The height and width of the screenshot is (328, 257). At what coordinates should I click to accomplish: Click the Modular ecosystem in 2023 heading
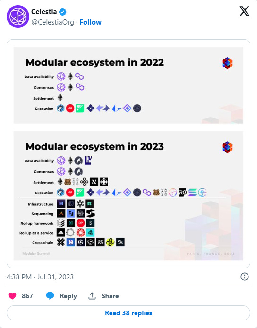[94, 146]
